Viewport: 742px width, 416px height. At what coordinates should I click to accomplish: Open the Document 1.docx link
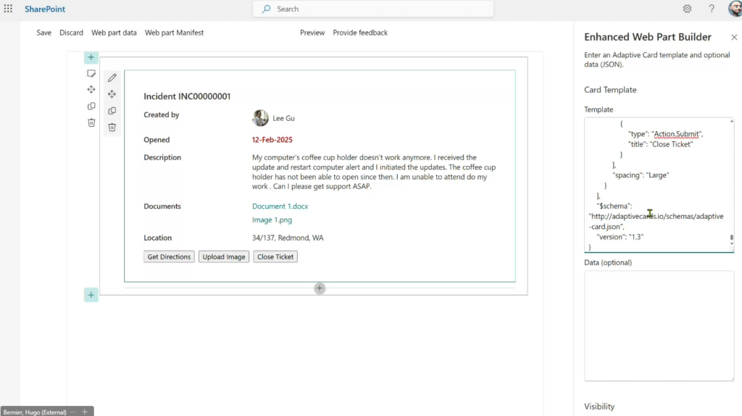(280, 207)
